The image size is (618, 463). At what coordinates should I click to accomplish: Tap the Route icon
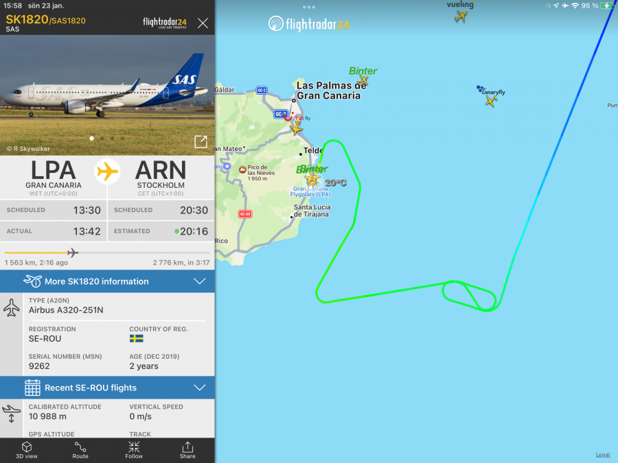80,450
